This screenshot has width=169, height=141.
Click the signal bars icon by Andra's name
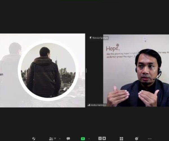coord(89,105)
